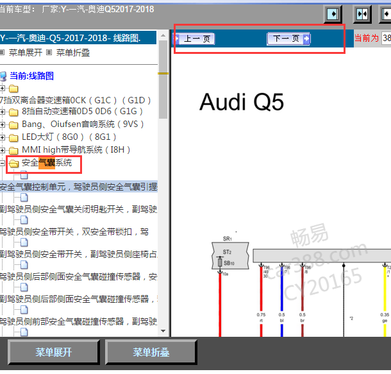The height and width of the screenshot is (374, 391).
Task: Collapse the 安全气囊系统 folder
Action: coord(3,163)
